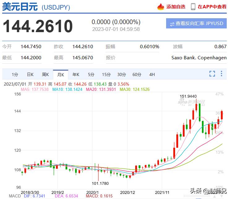Switch to the 60分 chart tab

tap(137, 74)
